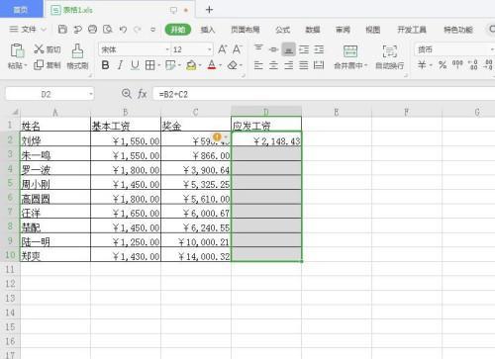Decrease indent icon
495x359 pixels.
pyautogui.click(x=304, y=49)
